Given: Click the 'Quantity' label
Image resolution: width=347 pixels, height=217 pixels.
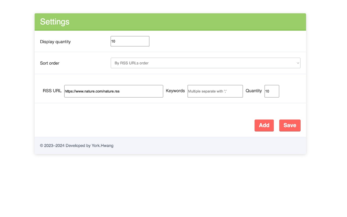Looking at the screenshot, I should (x=254, y=91).
